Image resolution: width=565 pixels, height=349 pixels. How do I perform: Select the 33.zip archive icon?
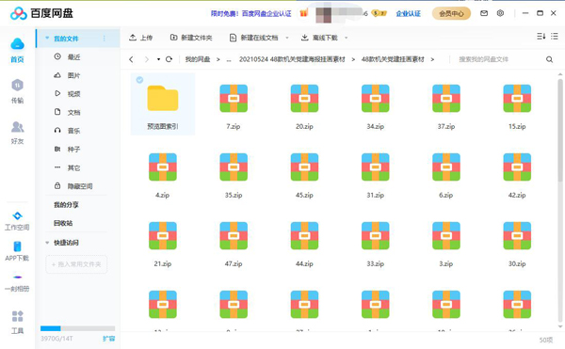point(375,236)
